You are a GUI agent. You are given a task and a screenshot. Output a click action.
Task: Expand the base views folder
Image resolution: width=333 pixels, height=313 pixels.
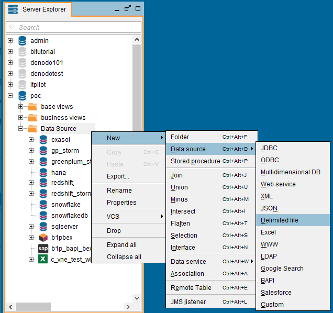click(20, 107)
